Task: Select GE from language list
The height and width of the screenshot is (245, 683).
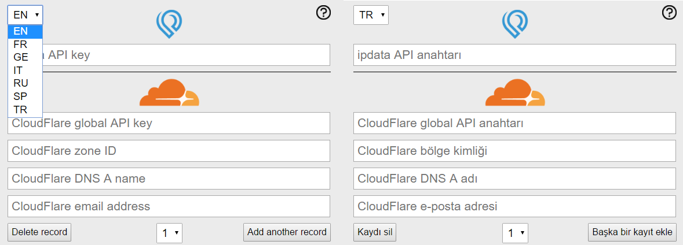Action: tap(25, 57)
